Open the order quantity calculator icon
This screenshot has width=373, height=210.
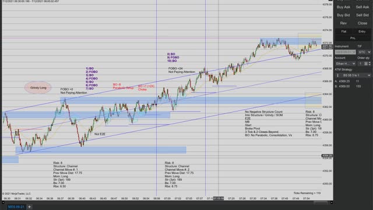(366, 64)
